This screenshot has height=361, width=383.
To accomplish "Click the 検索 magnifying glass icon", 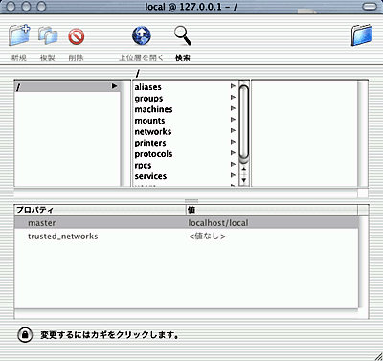I will click(183, 35).
